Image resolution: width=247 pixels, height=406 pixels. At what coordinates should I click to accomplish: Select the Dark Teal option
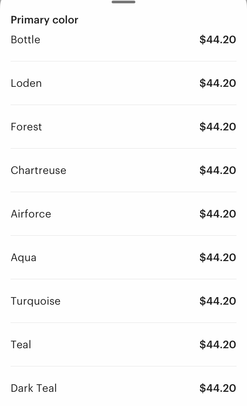pos(123,388)
